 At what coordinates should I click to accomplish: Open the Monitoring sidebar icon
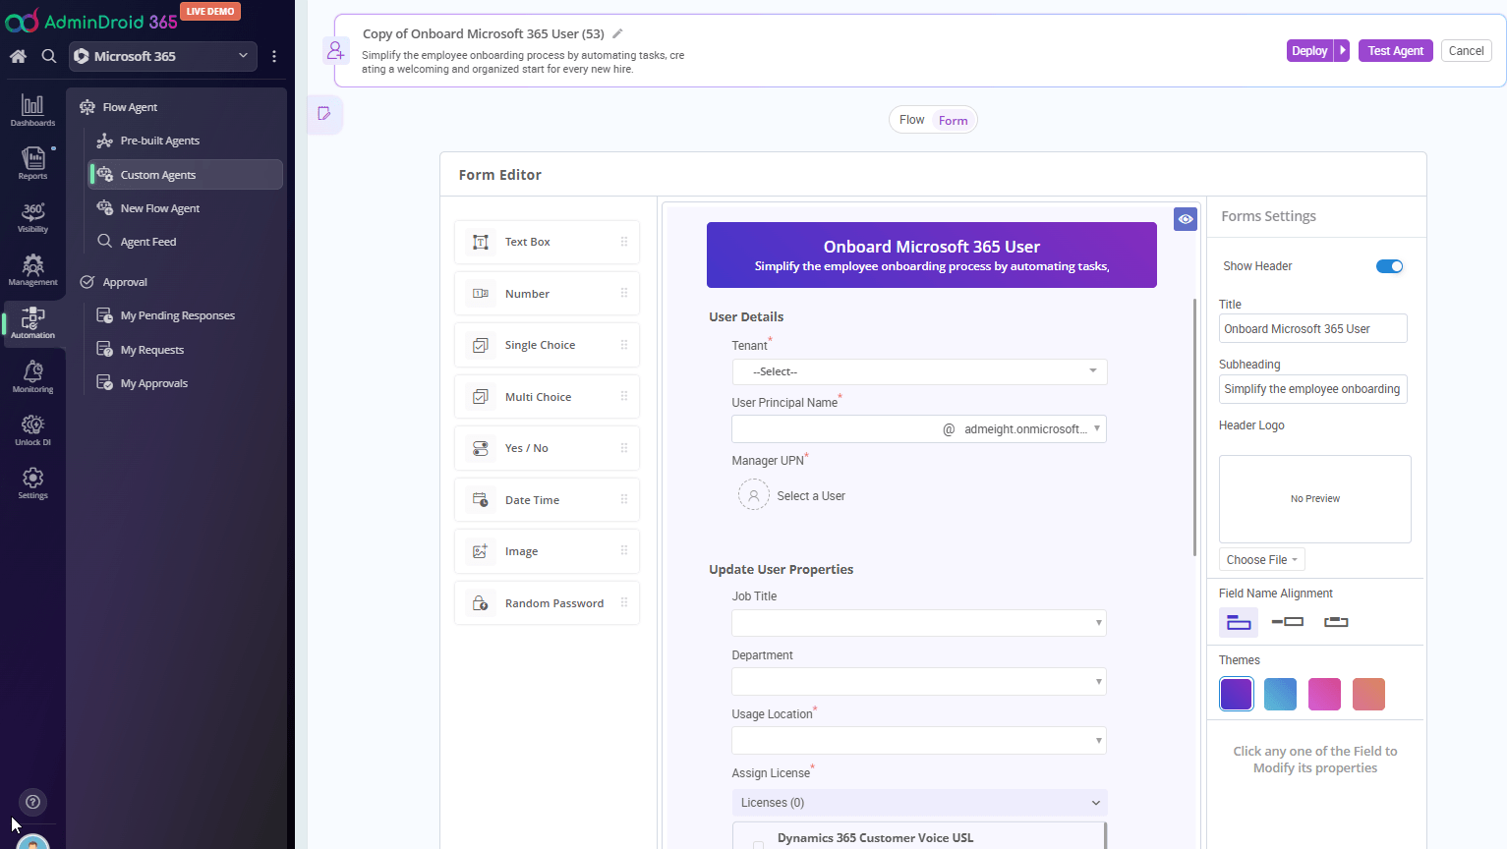coord(32,375)
